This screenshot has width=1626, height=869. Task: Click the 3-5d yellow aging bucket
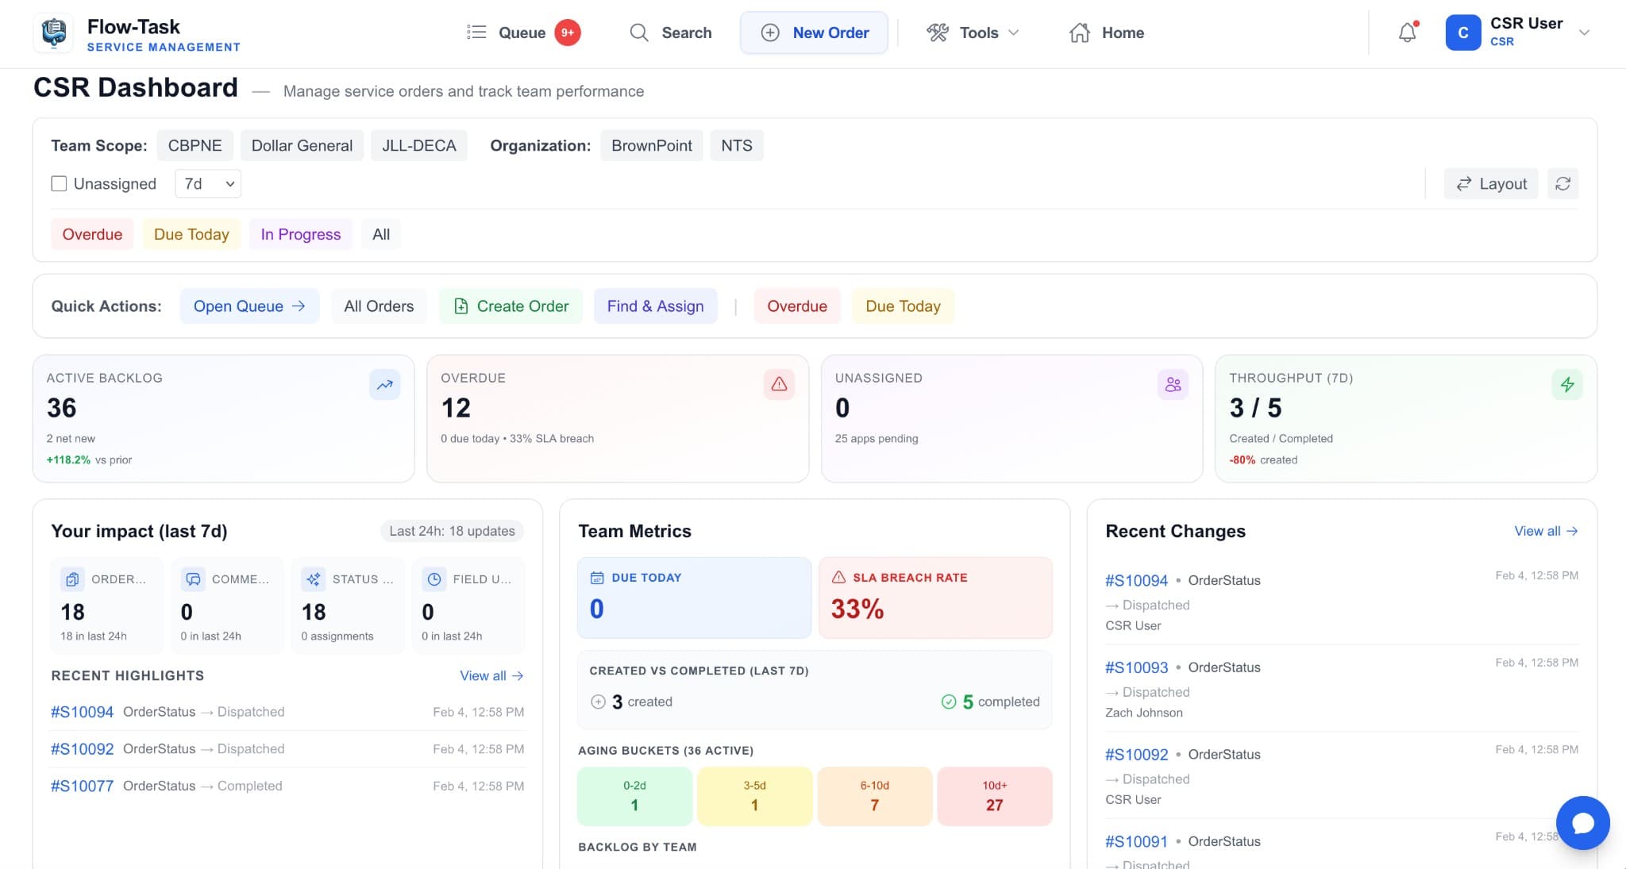coord(754,796)
